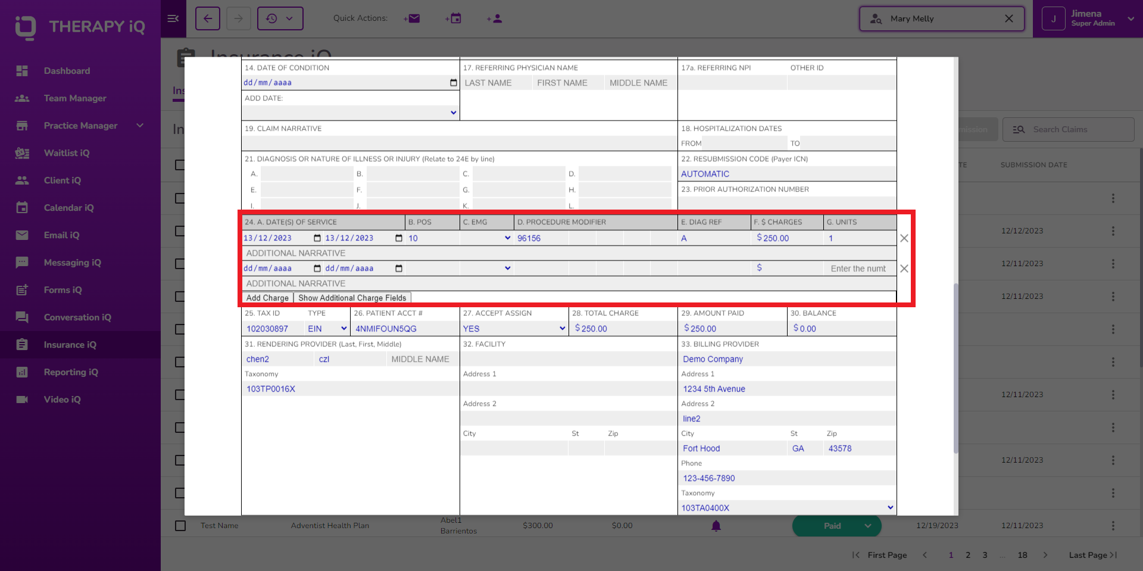Collapse the sidebar hamburger menu
1143x571 pixels.
tap(173, 18)
